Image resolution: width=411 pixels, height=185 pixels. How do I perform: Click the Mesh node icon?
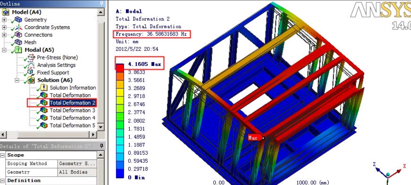click(x=19, y=42)
